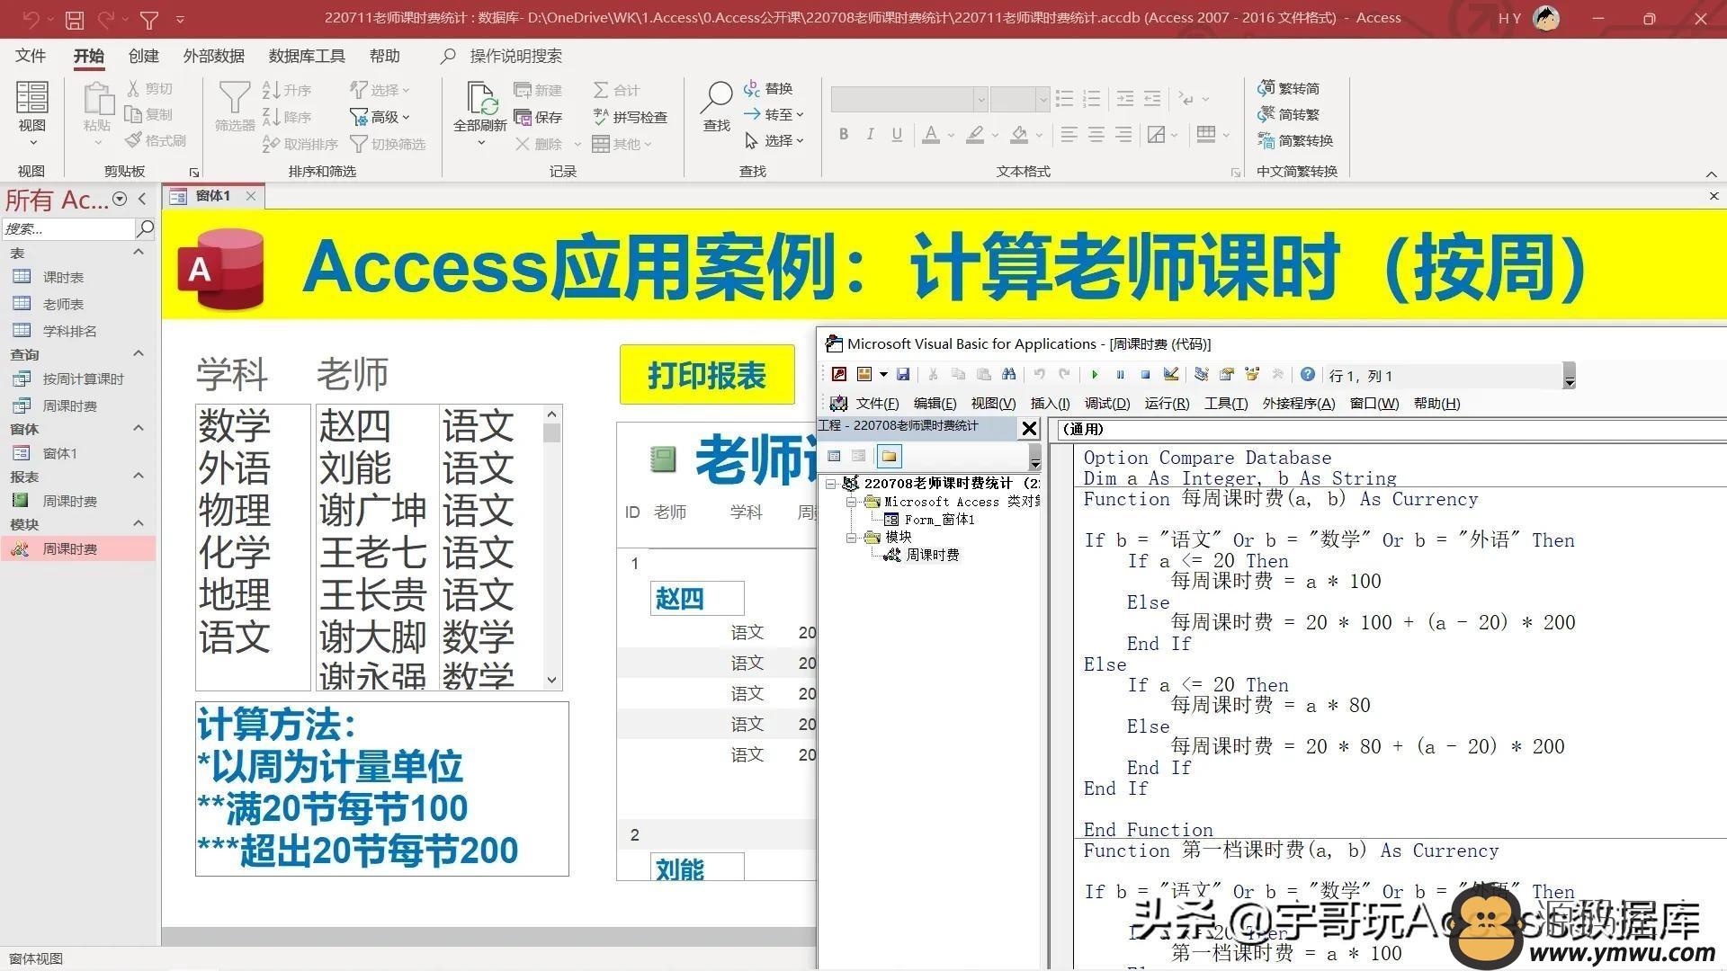Click the Break pause icon in VBA toolbar
Image resolution: width=1727 pixels, height=971 pixels.
point(1120,375)
